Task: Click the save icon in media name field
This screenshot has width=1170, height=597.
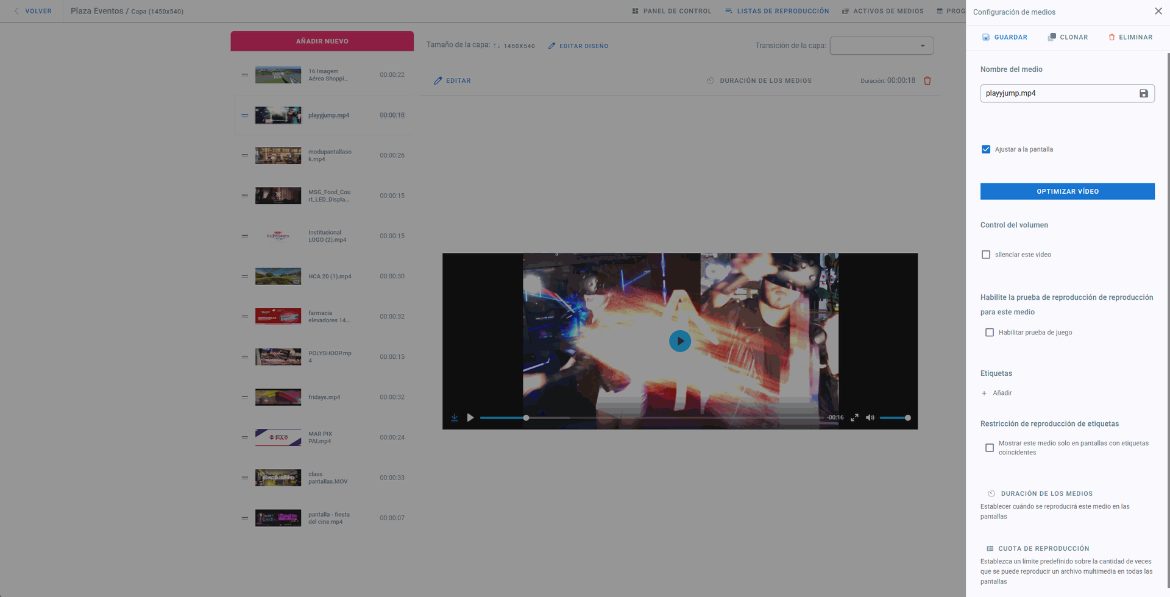Action: [x=1143, y=93]
